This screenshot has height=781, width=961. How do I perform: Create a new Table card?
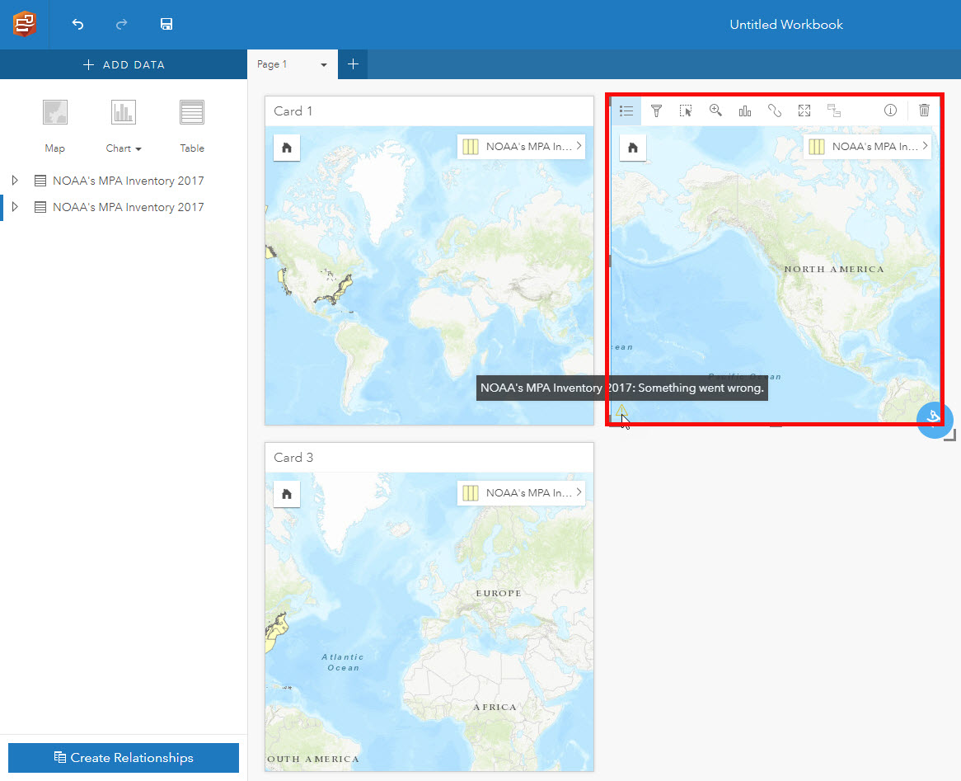click(x=192, y=126)
